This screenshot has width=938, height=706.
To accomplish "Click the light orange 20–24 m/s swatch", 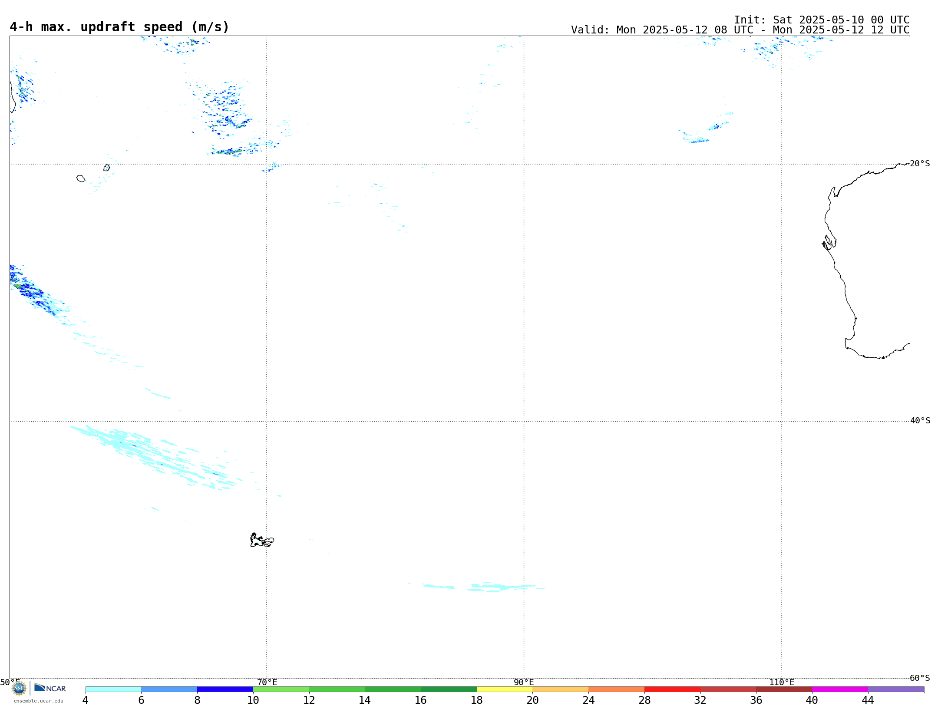I will tap(561, 690).
